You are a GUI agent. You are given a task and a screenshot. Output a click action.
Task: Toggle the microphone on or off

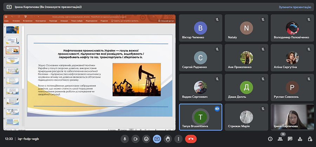124,139
